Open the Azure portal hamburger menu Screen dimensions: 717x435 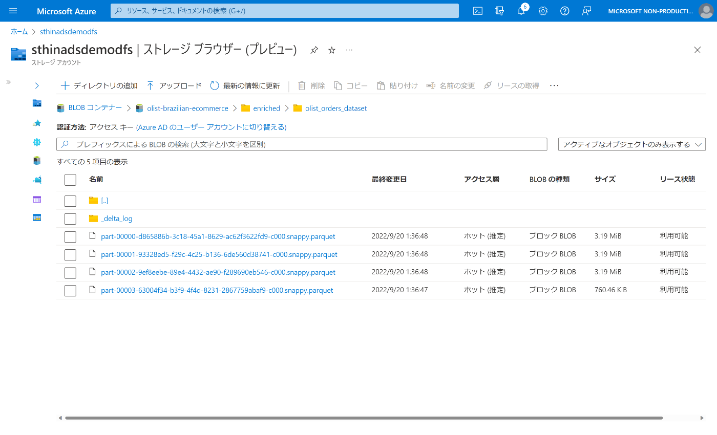click(13, 11)
